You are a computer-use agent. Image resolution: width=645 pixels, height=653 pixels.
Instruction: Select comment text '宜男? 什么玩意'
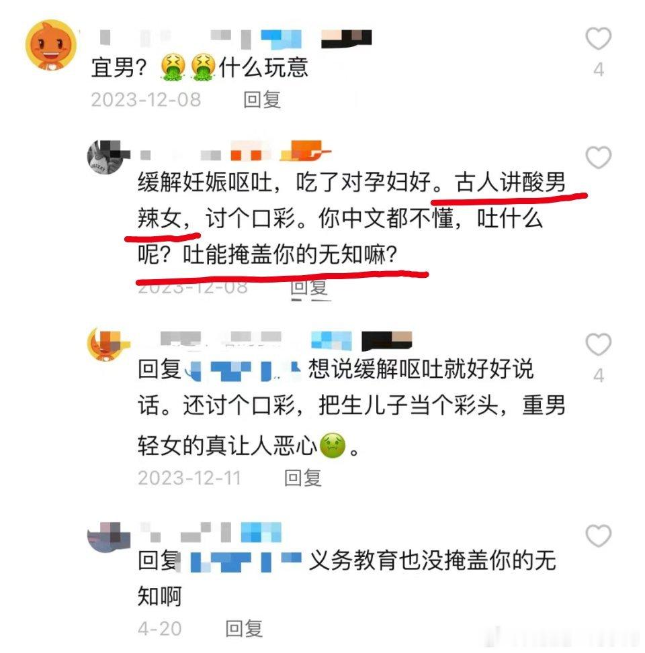200,68
